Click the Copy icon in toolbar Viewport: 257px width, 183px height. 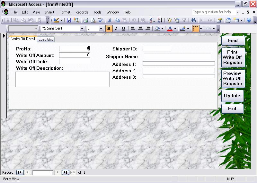[117, 20]
